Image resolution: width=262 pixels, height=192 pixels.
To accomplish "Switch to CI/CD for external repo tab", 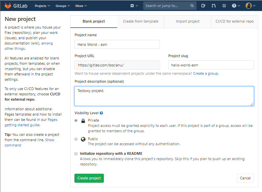I will 235,22.
